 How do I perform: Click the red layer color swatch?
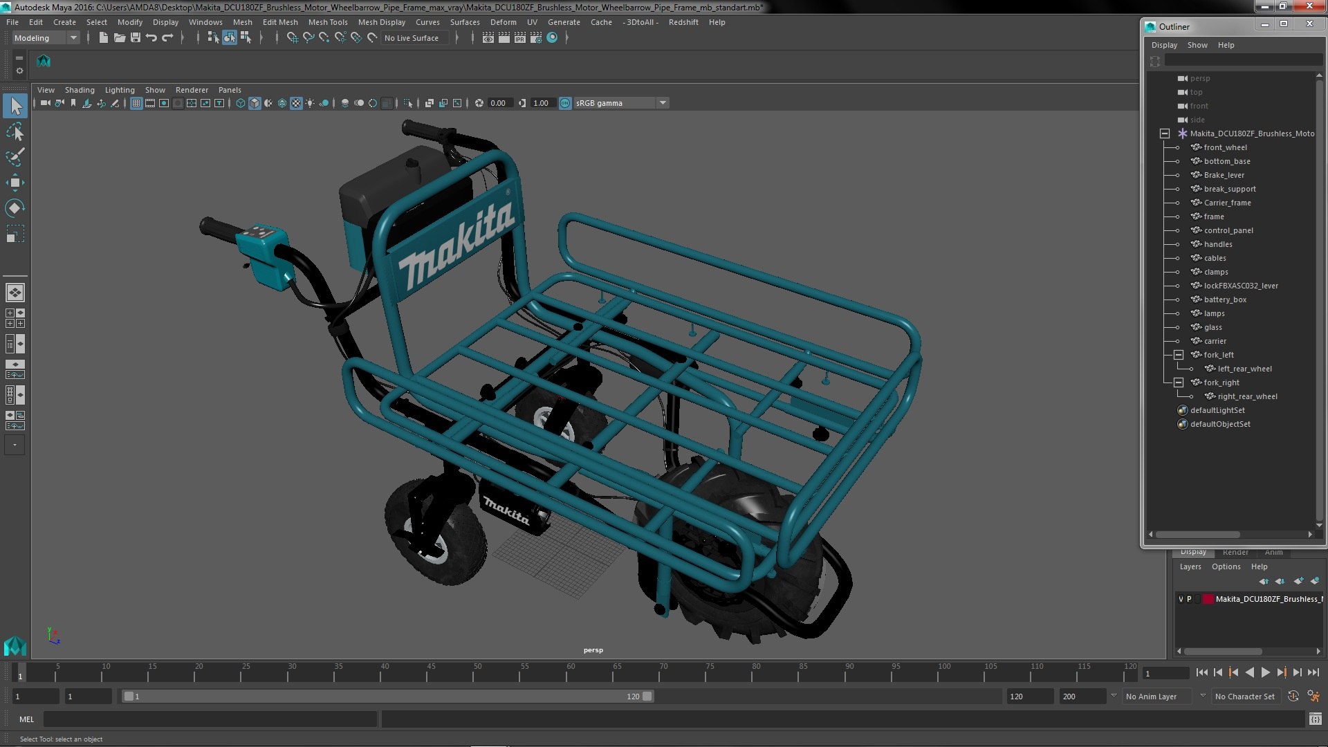(1208, 599)
